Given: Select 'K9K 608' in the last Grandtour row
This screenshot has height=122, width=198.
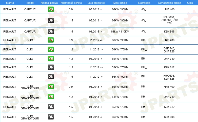Looking at the screenshot, I should click(x=169, y=117).
